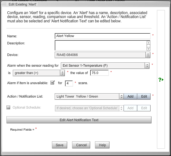Viewport: 171px width, 156px height.
Task: Click the threshold value field showing 75.0
Action: coord(99,73)
